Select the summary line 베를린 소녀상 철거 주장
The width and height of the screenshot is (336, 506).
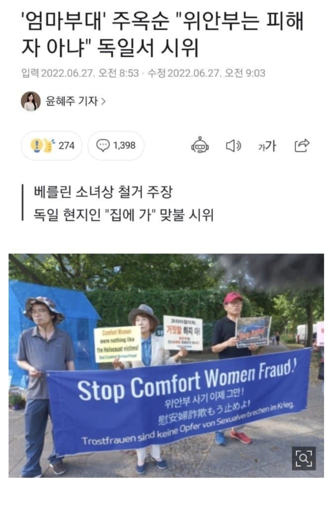103,192
